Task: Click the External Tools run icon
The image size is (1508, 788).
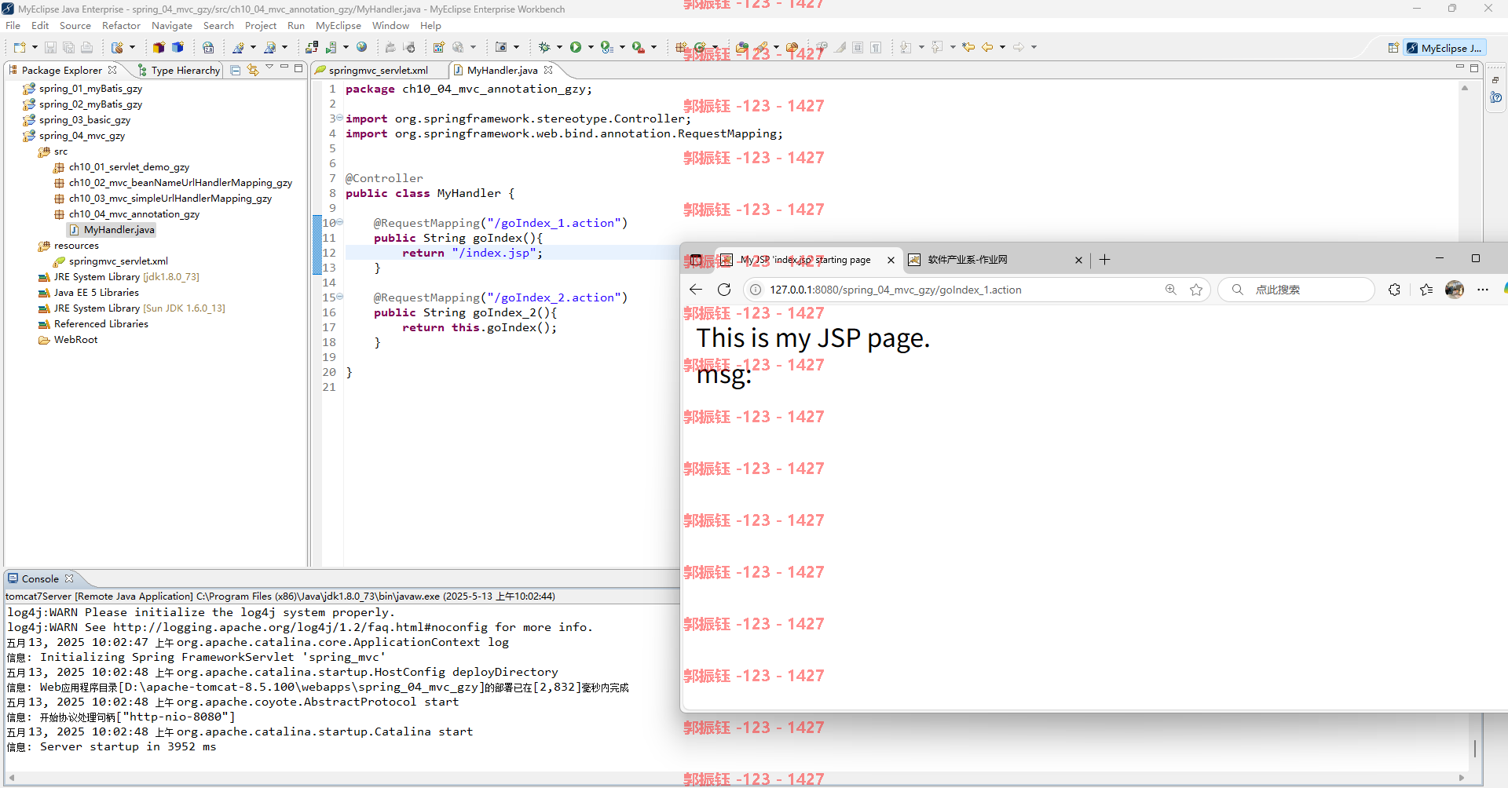Action: pos(638,47)
